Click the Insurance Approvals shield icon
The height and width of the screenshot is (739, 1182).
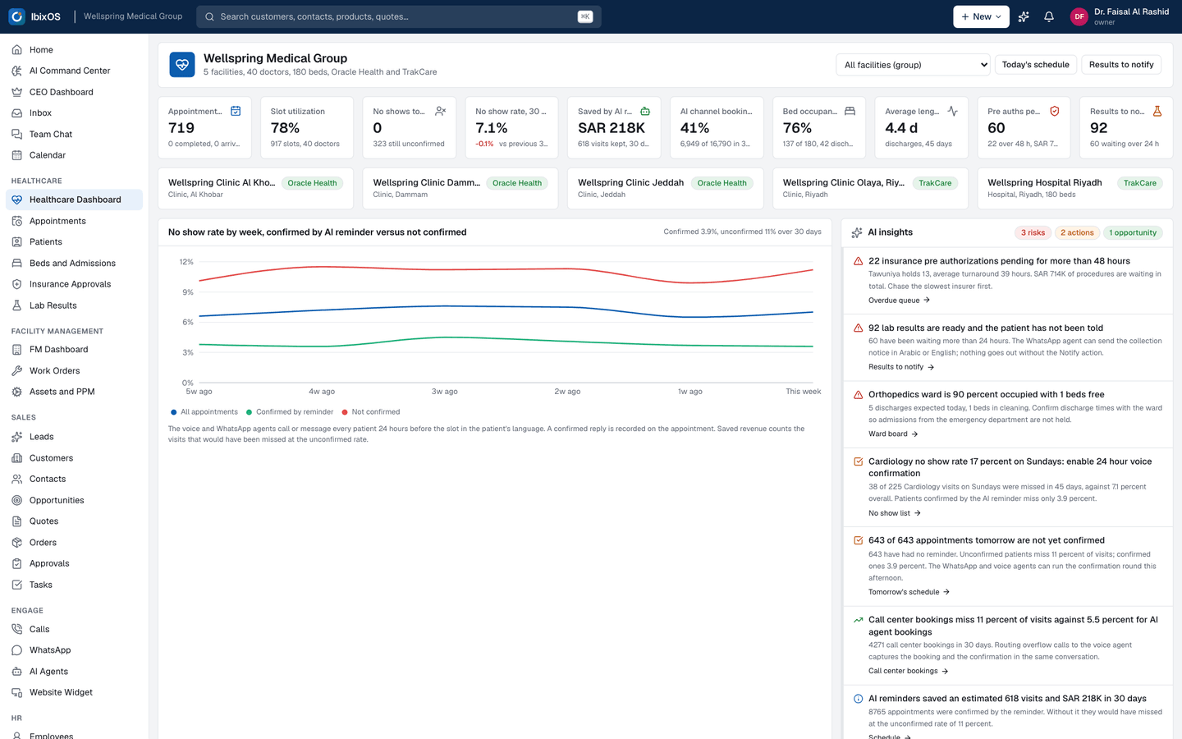pos(16,284)
